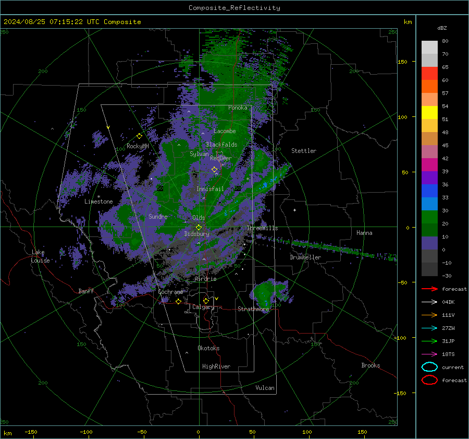Click the Sundre town label
This screenshot has width=469, height=439.
tap(158, 216)
